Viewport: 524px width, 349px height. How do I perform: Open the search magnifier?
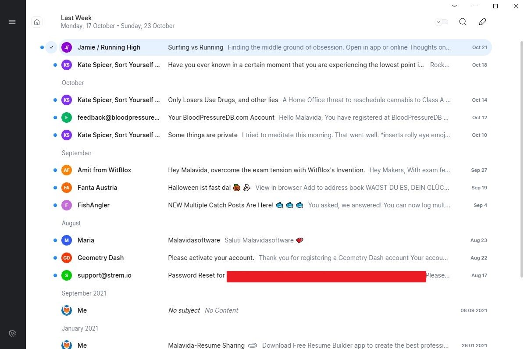pyautogui.click(x=463, y=22)
